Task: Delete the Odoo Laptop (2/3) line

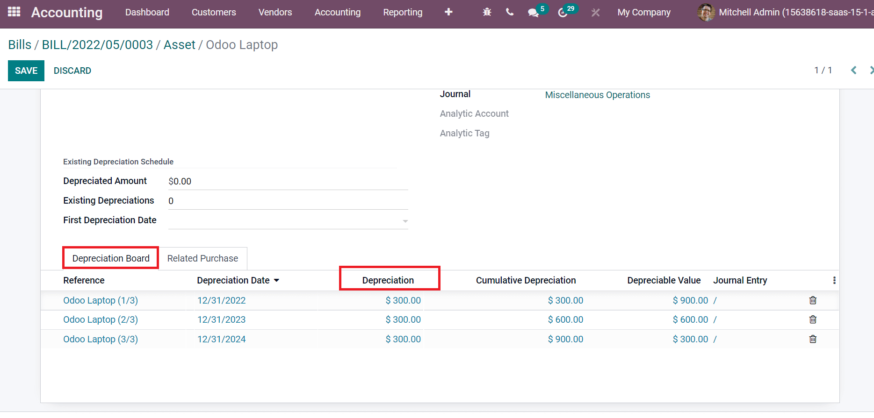Action: coord(813,319)
